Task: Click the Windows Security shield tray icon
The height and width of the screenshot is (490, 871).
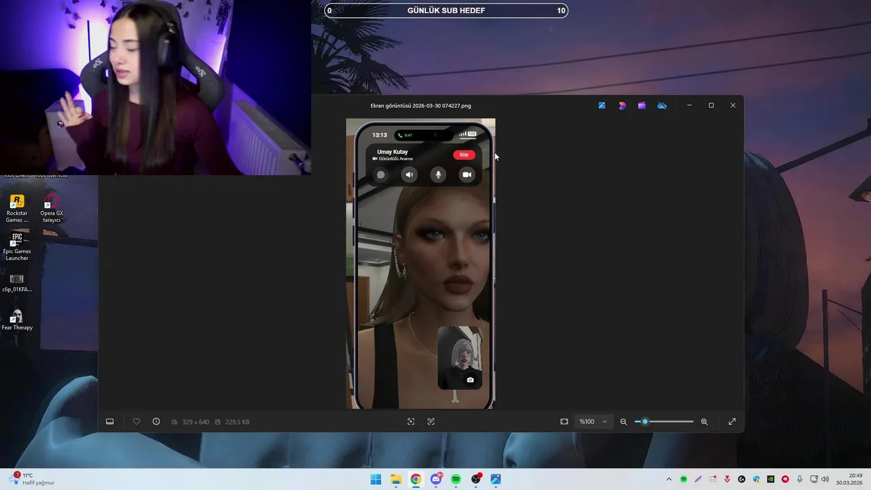Action: 756,479
